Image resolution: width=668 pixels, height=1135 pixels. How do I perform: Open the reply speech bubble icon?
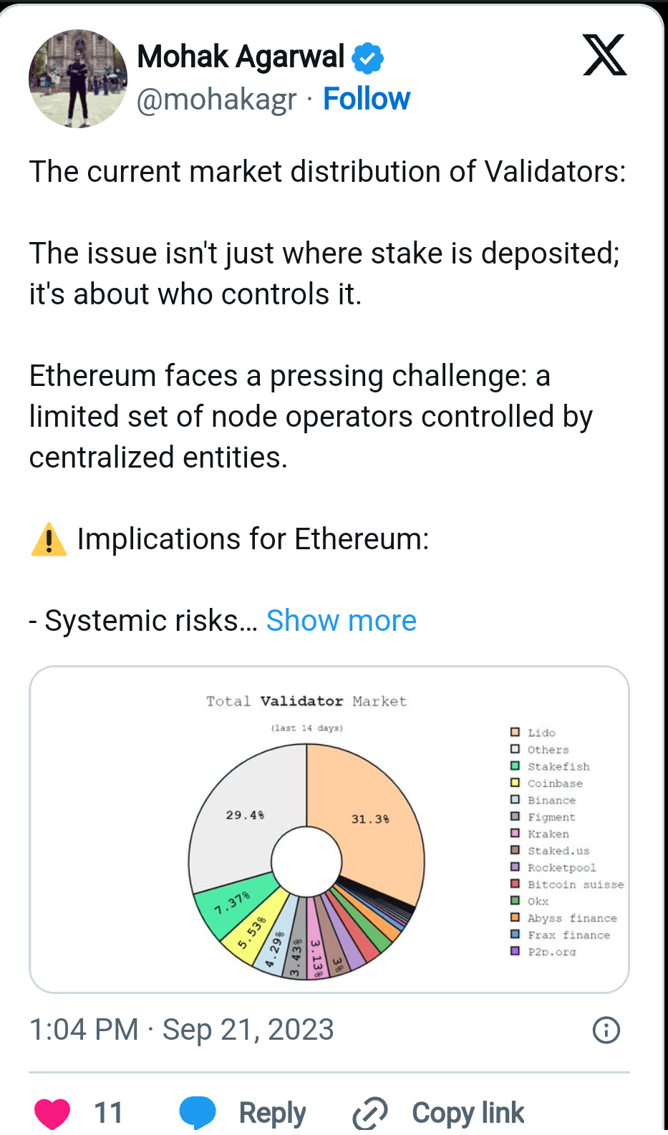[198, 1112]
